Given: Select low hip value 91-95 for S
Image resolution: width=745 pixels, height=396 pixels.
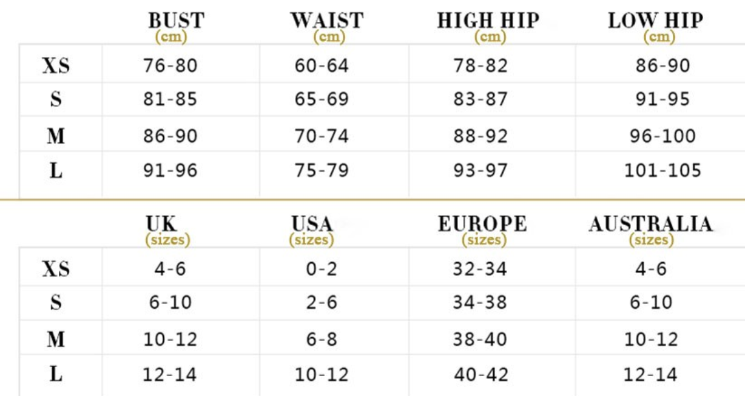Looking at the screenshot, I should point(662,99).
